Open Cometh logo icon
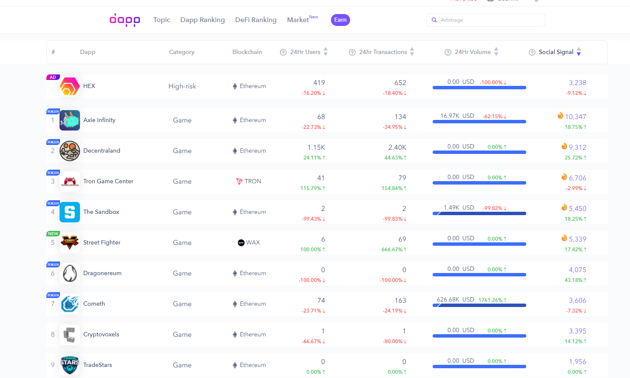 coord(70,304)
